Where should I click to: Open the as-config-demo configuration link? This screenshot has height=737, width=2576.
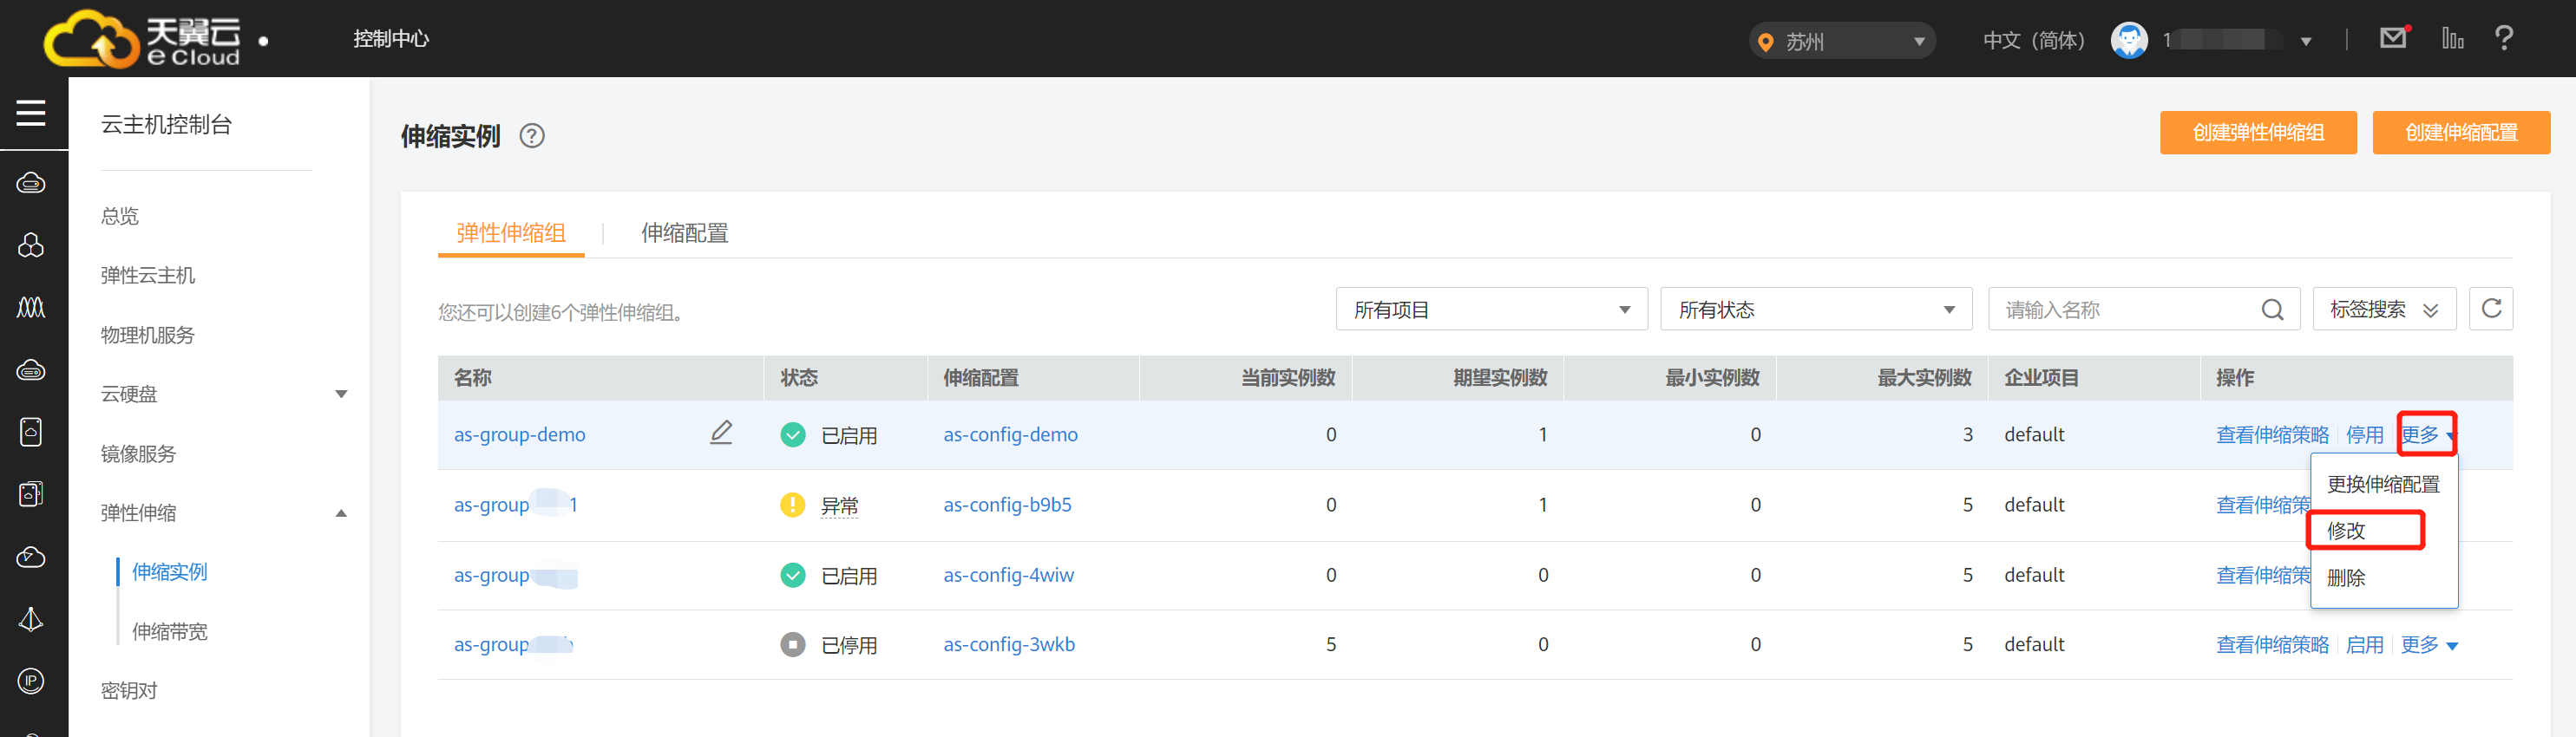(1010, 434)
